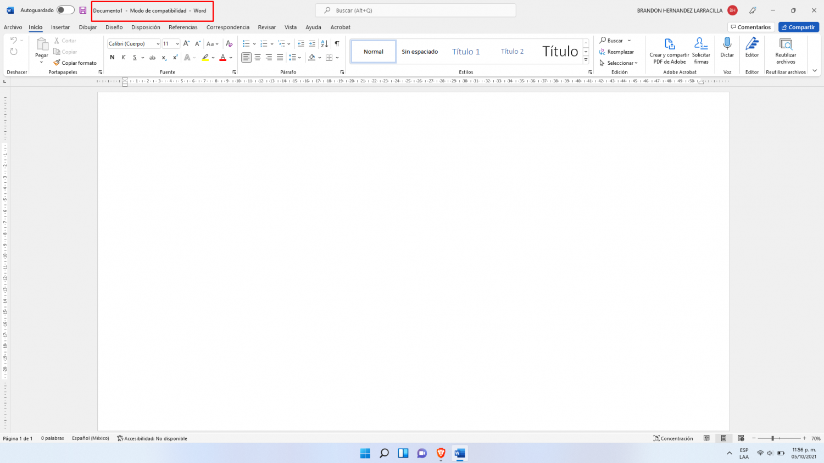Apply yellow text highlight color
This screenshot has height=463, width=824.
[205, 58]
